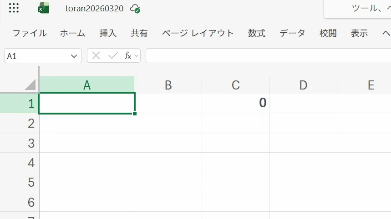The width and height of the screenshot is (391, 219).
Task: Expand the Name Box dropdown arrow
Action: click(x=74, y=56)
